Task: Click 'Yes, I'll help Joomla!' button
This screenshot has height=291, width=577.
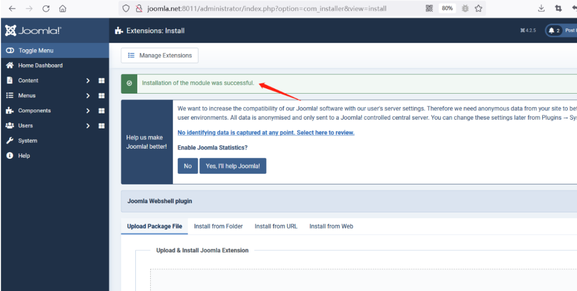Action: pyautogui.click(x=233, y=166)
